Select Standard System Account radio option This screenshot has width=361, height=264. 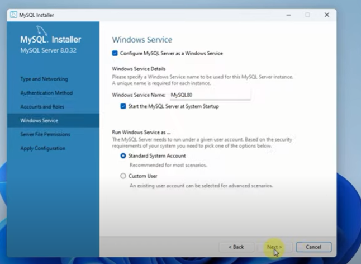point(123,155)
